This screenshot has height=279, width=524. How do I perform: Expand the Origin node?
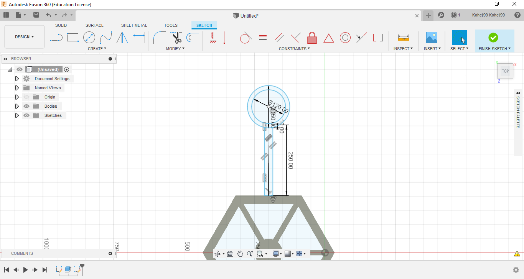coord(17,97)
